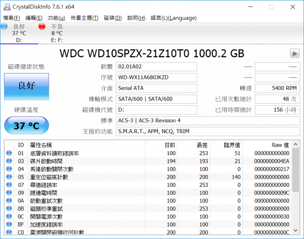
Task: Click the firmware field 02.01A02
Action: (156, 67)
